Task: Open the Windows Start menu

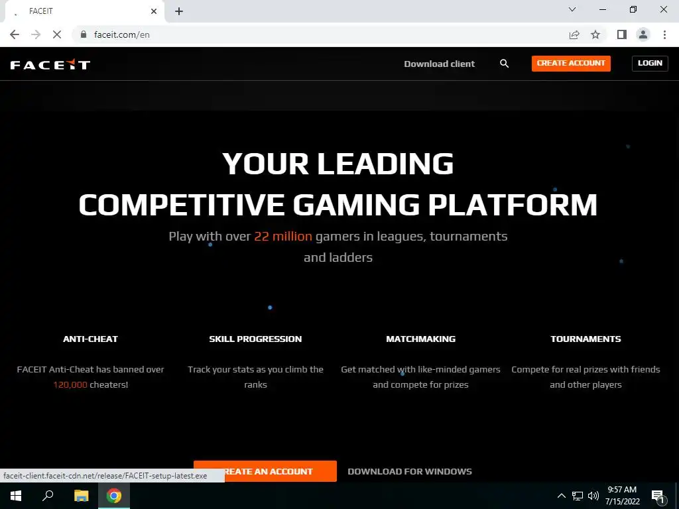Action: click(16, 496)
